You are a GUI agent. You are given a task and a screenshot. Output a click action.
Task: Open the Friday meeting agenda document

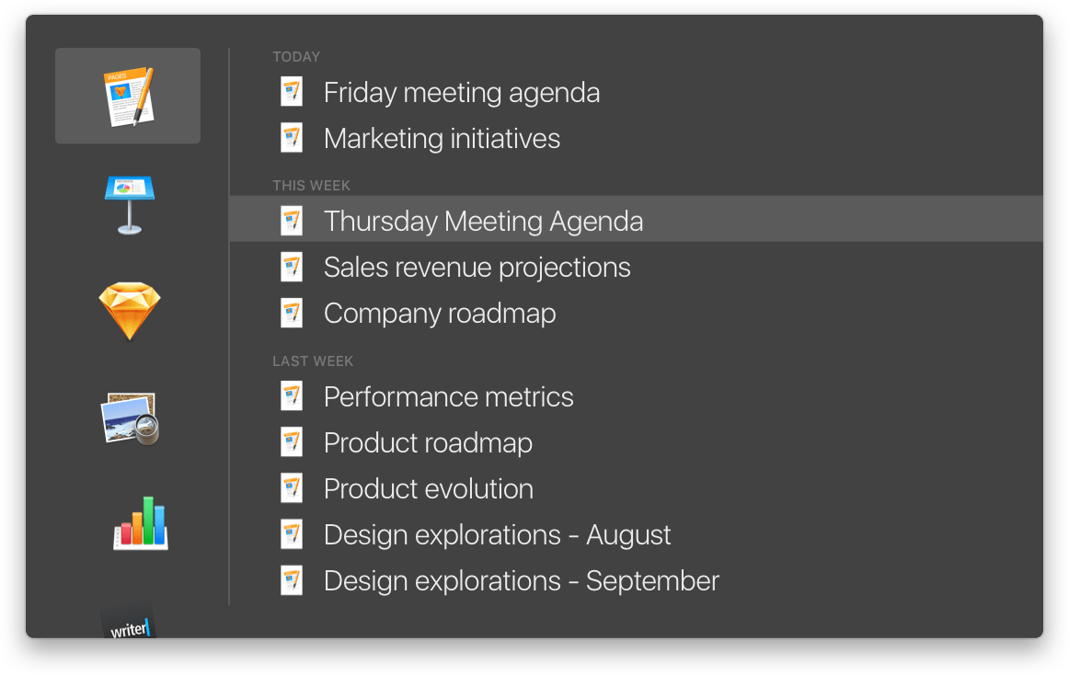(462, 92)
